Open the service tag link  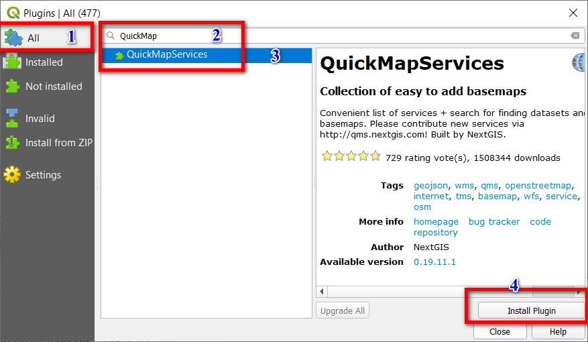(561, 196)
